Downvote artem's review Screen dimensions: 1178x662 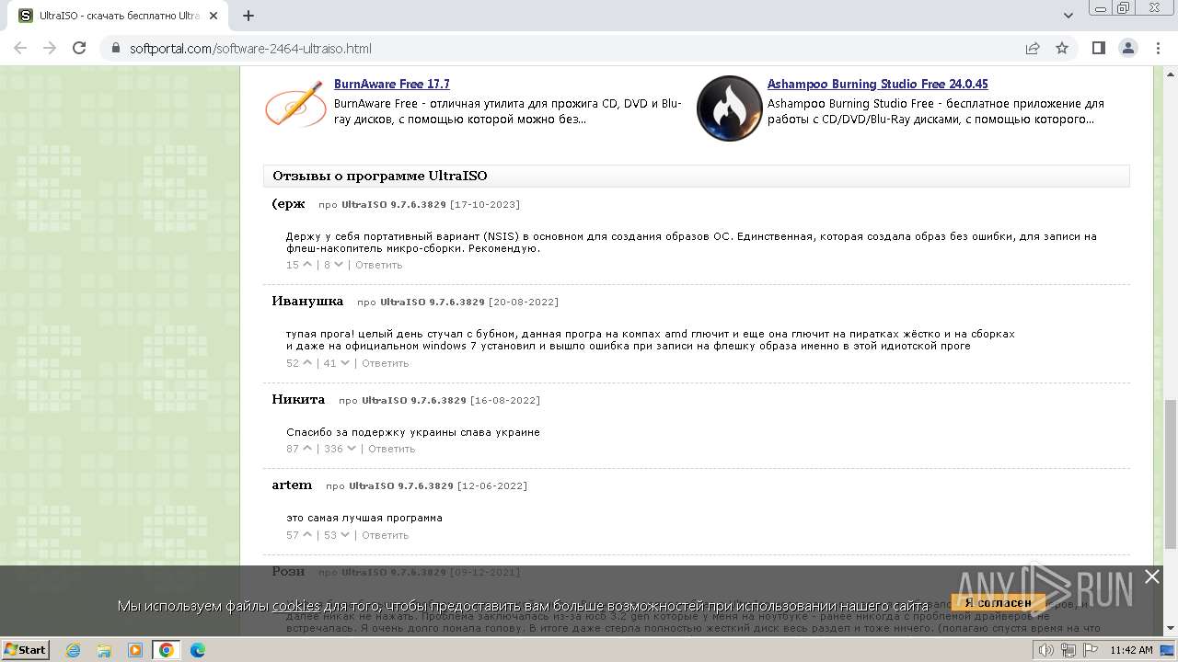tap(345, 535)
